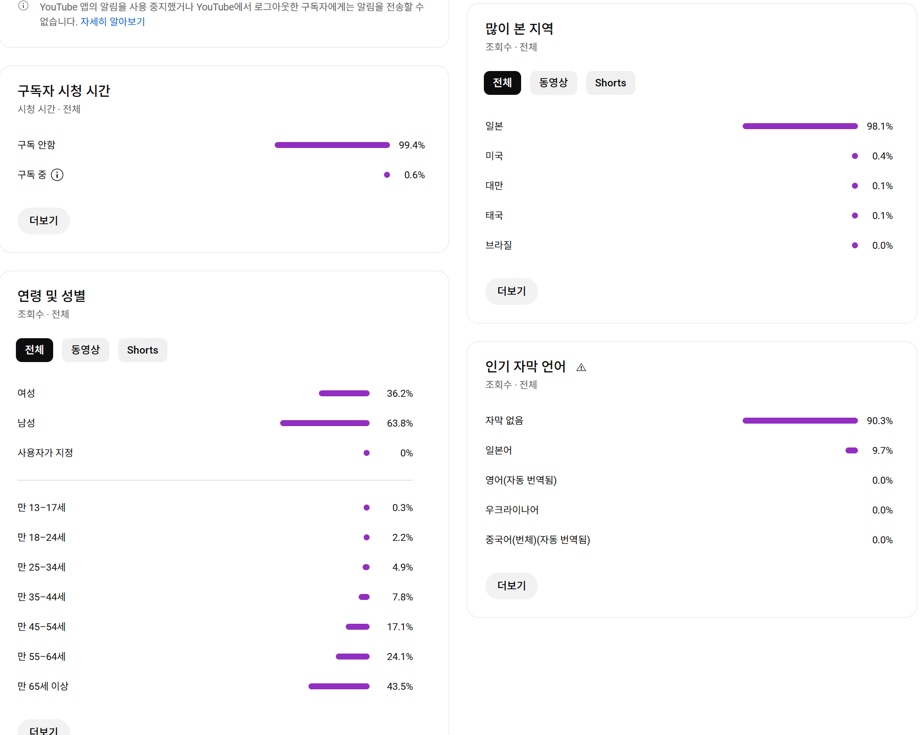Click 더보기 under 구독자 시청 시간
The image size is (924, 735).
click(44, 220)
